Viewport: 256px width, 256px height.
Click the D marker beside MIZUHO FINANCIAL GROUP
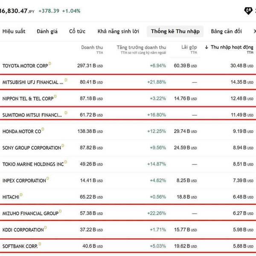pos(60,211)
